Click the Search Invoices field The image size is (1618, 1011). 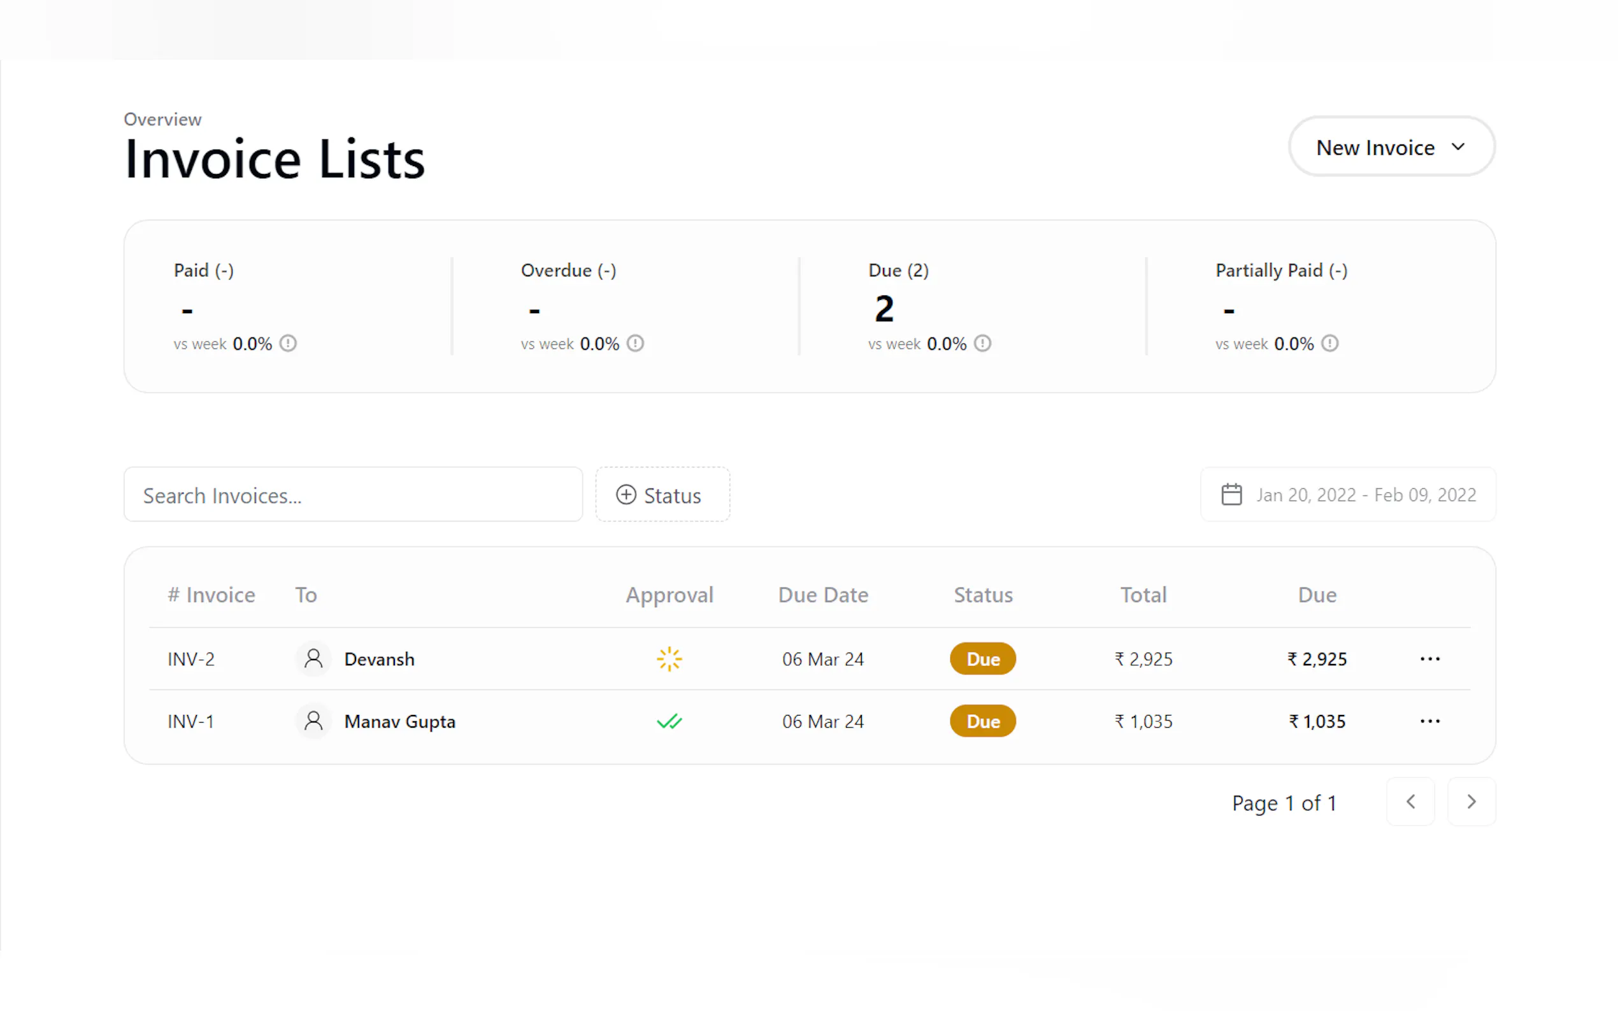tap(352, 495)
